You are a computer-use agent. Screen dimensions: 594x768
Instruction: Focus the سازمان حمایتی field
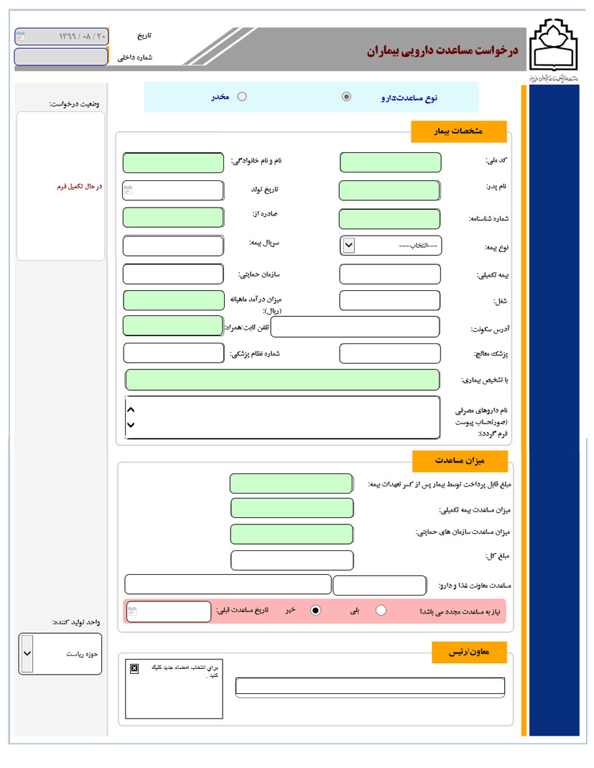(173, 274)
